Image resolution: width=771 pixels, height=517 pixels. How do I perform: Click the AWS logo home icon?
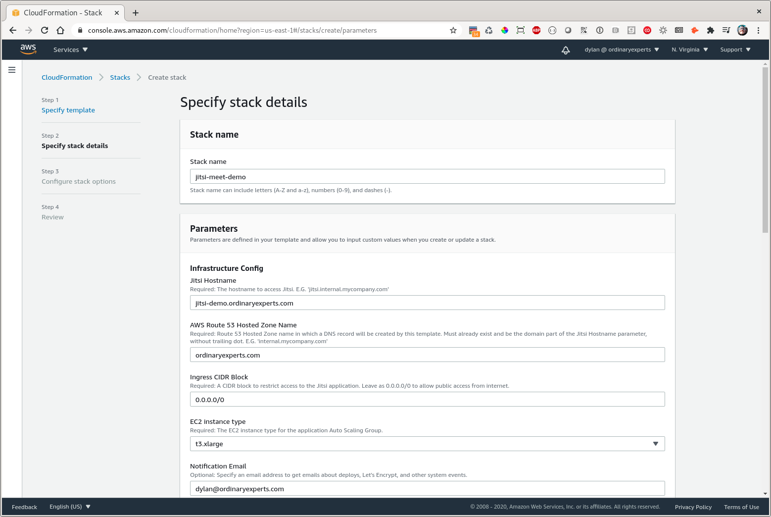[x=28, y=49]
